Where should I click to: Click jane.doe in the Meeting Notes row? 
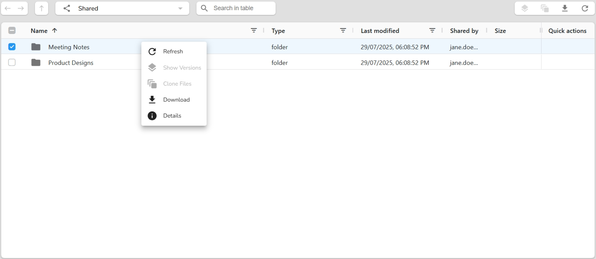pos(464,47)
